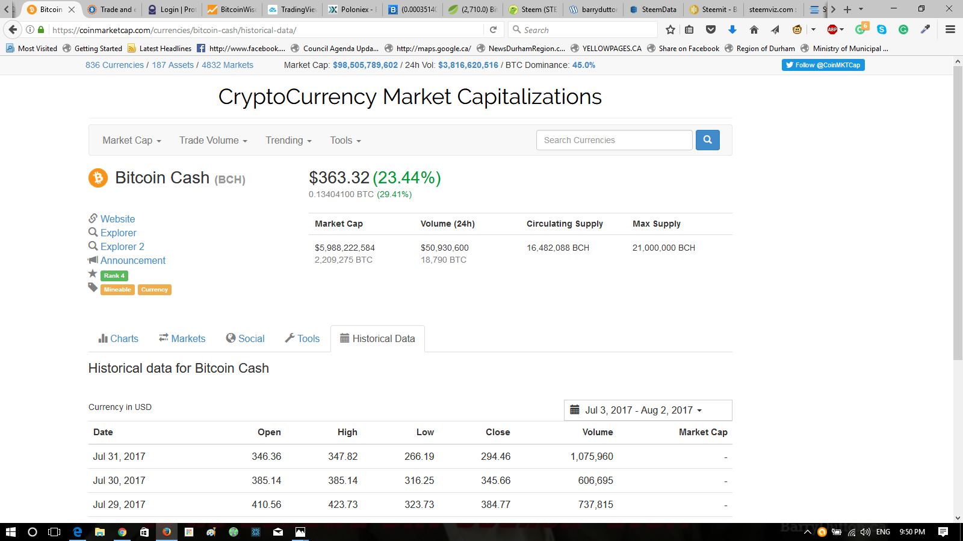This screenshot has height=541, width=963.
Task: Save page to Pocket icon
Action: click(711, 29)
